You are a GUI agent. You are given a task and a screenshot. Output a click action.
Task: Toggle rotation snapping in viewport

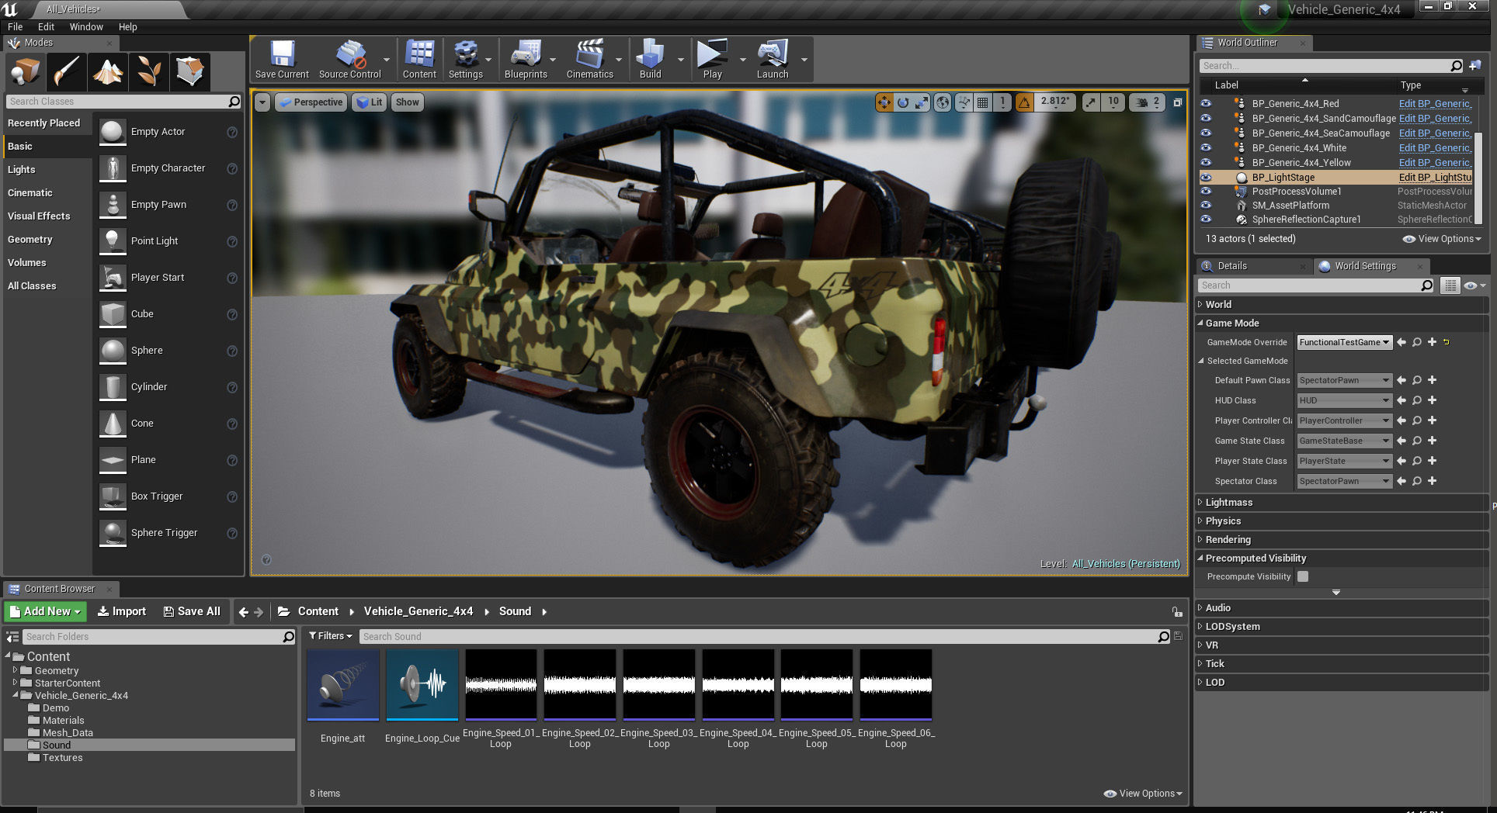1025,102
